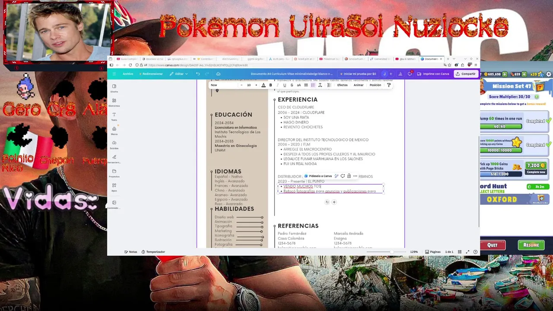Switch to the brad pitt browser tab
The image size is (553, 311).
pos(306,59)
